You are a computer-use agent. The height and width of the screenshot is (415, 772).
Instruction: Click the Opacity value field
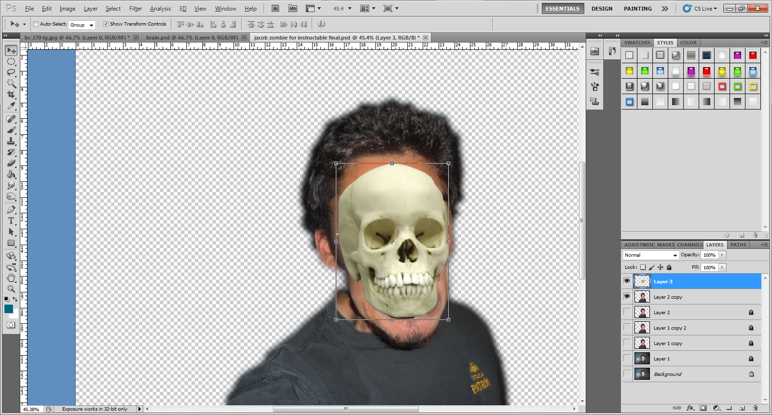pos(710,255)
